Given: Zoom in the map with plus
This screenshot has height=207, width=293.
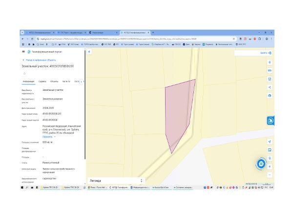Looking at the screenshot, I should tap(270, 166).
